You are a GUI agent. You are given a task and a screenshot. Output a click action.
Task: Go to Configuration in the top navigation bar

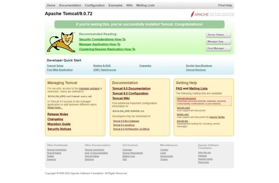point(95,5)
